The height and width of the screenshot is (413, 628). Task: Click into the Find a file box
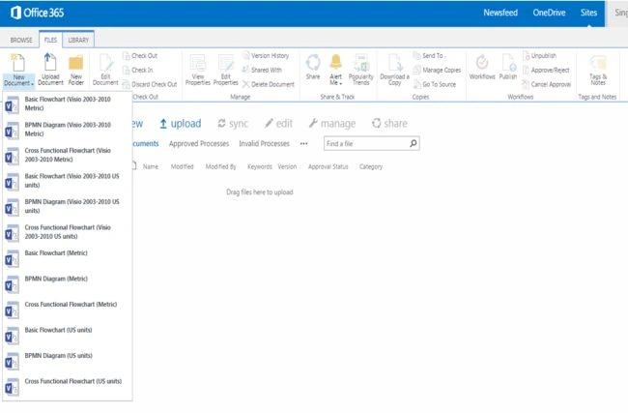(366, 143)
